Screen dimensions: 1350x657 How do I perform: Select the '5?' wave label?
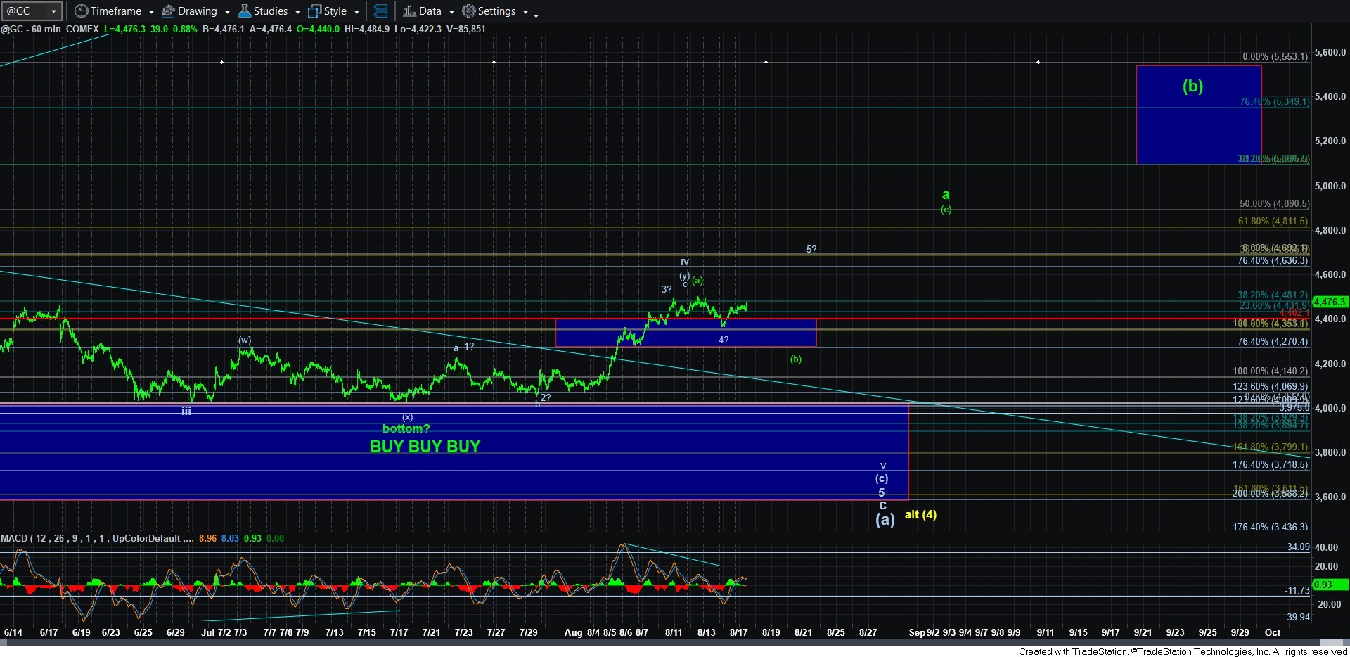pos(811,249)
